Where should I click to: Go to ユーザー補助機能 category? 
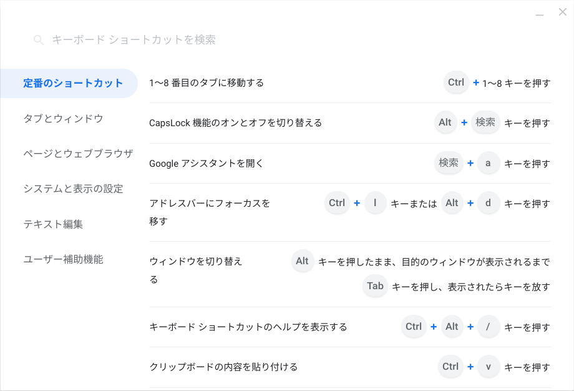click(x=63, y=259)
